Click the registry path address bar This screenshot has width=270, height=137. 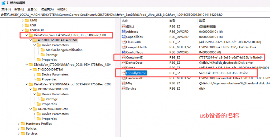point(132,15)
